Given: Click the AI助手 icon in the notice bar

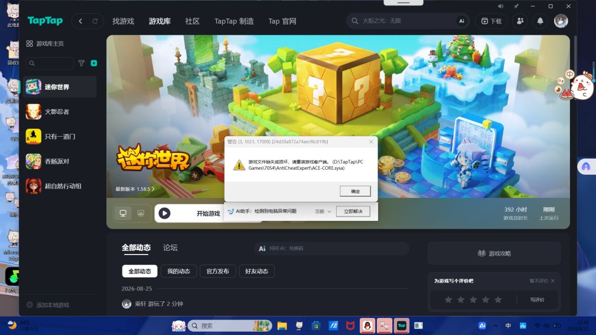Looking at the screenshot, I should tap(231, 212).
